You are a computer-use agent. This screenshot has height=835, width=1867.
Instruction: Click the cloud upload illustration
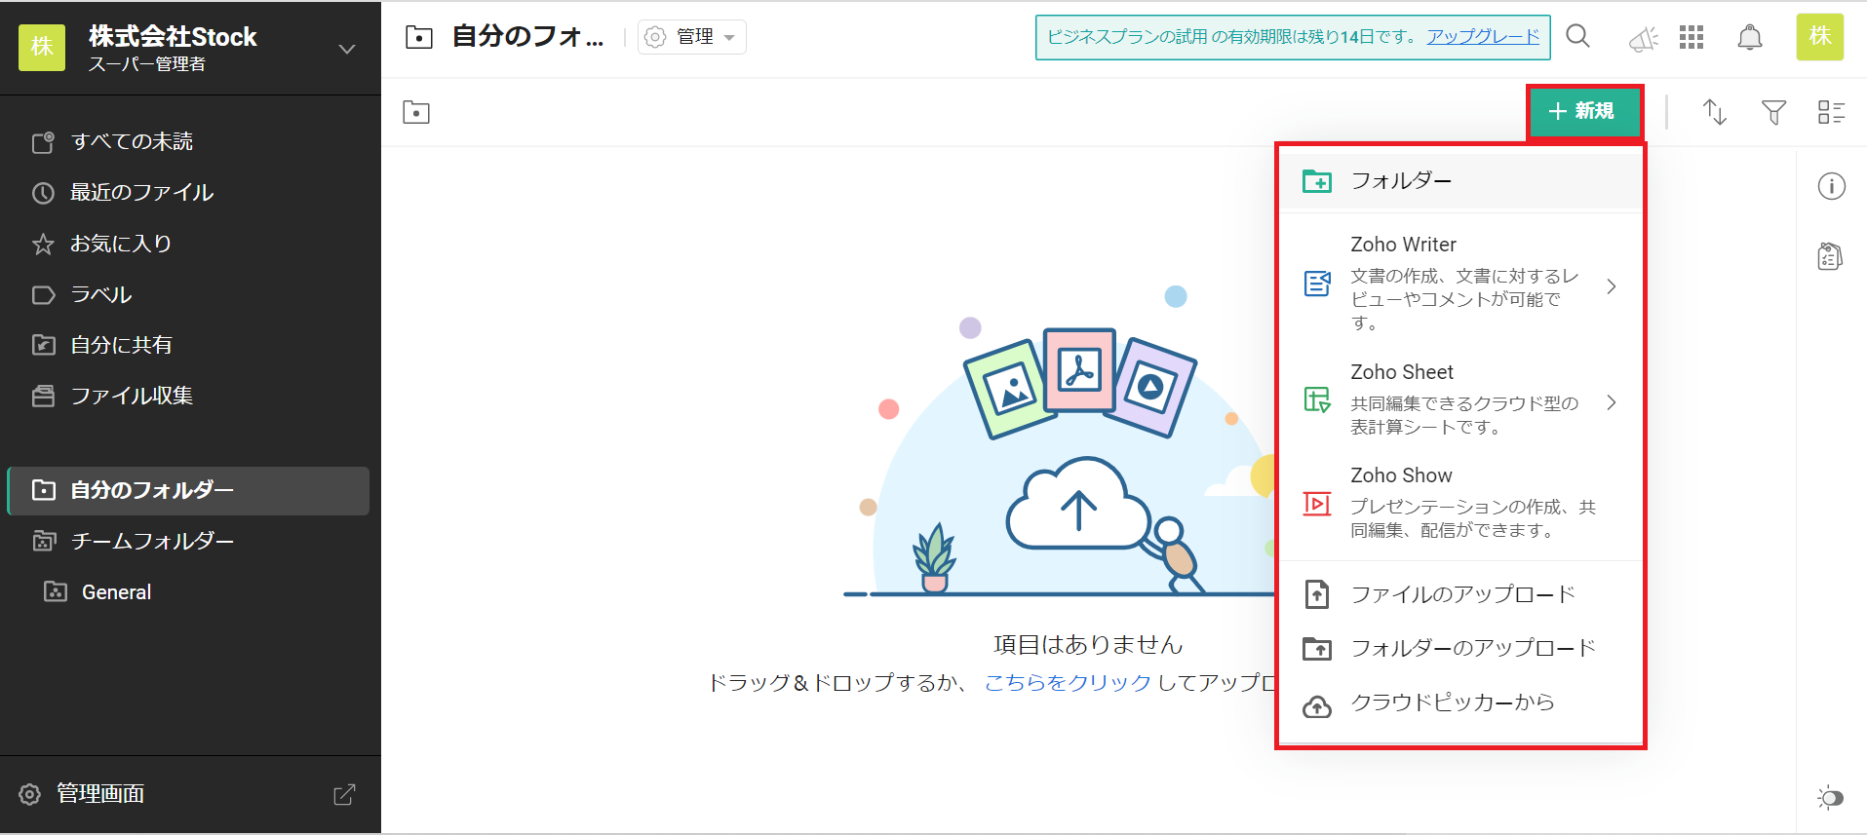click(1076, 505)
